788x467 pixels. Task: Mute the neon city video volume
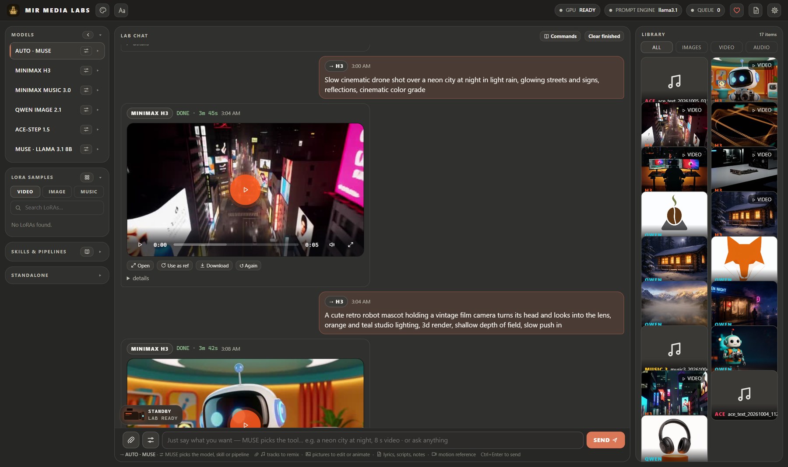332,245
